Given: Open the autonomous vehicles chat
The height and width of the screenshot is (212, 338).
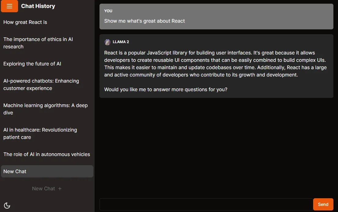Looking at the screenshot, I should coord(47,154).
